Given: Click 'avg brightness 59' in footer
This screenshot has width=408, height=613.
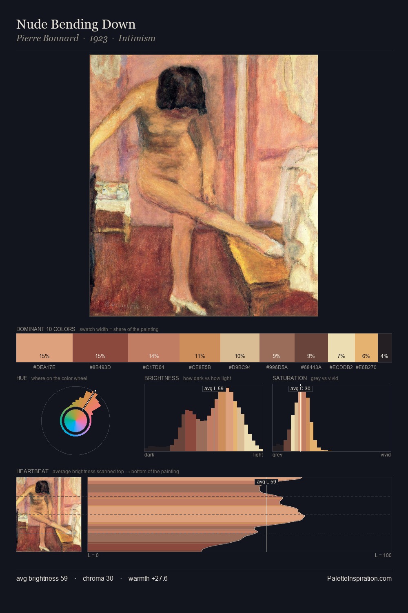Looking at the screenshot, I should [x=42, y=578].
